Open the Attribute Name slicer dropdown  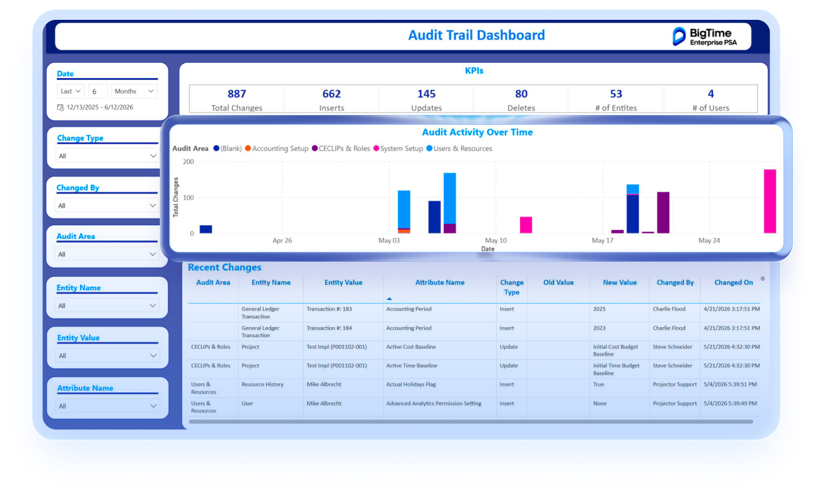click(x=107, y=406)
